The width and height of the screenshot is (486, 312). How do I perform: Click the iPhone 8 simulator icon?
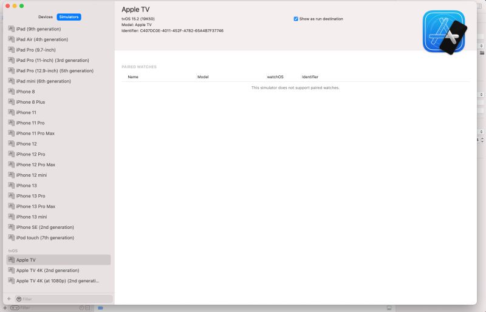pyautogui.click(x=12, y=92)
